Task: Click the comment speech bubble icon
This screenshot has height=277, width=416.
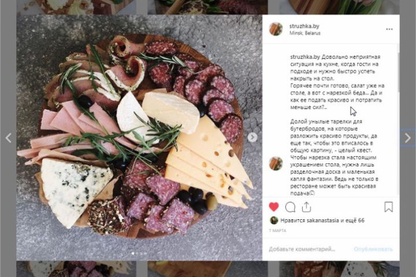Action: [290, 207]
